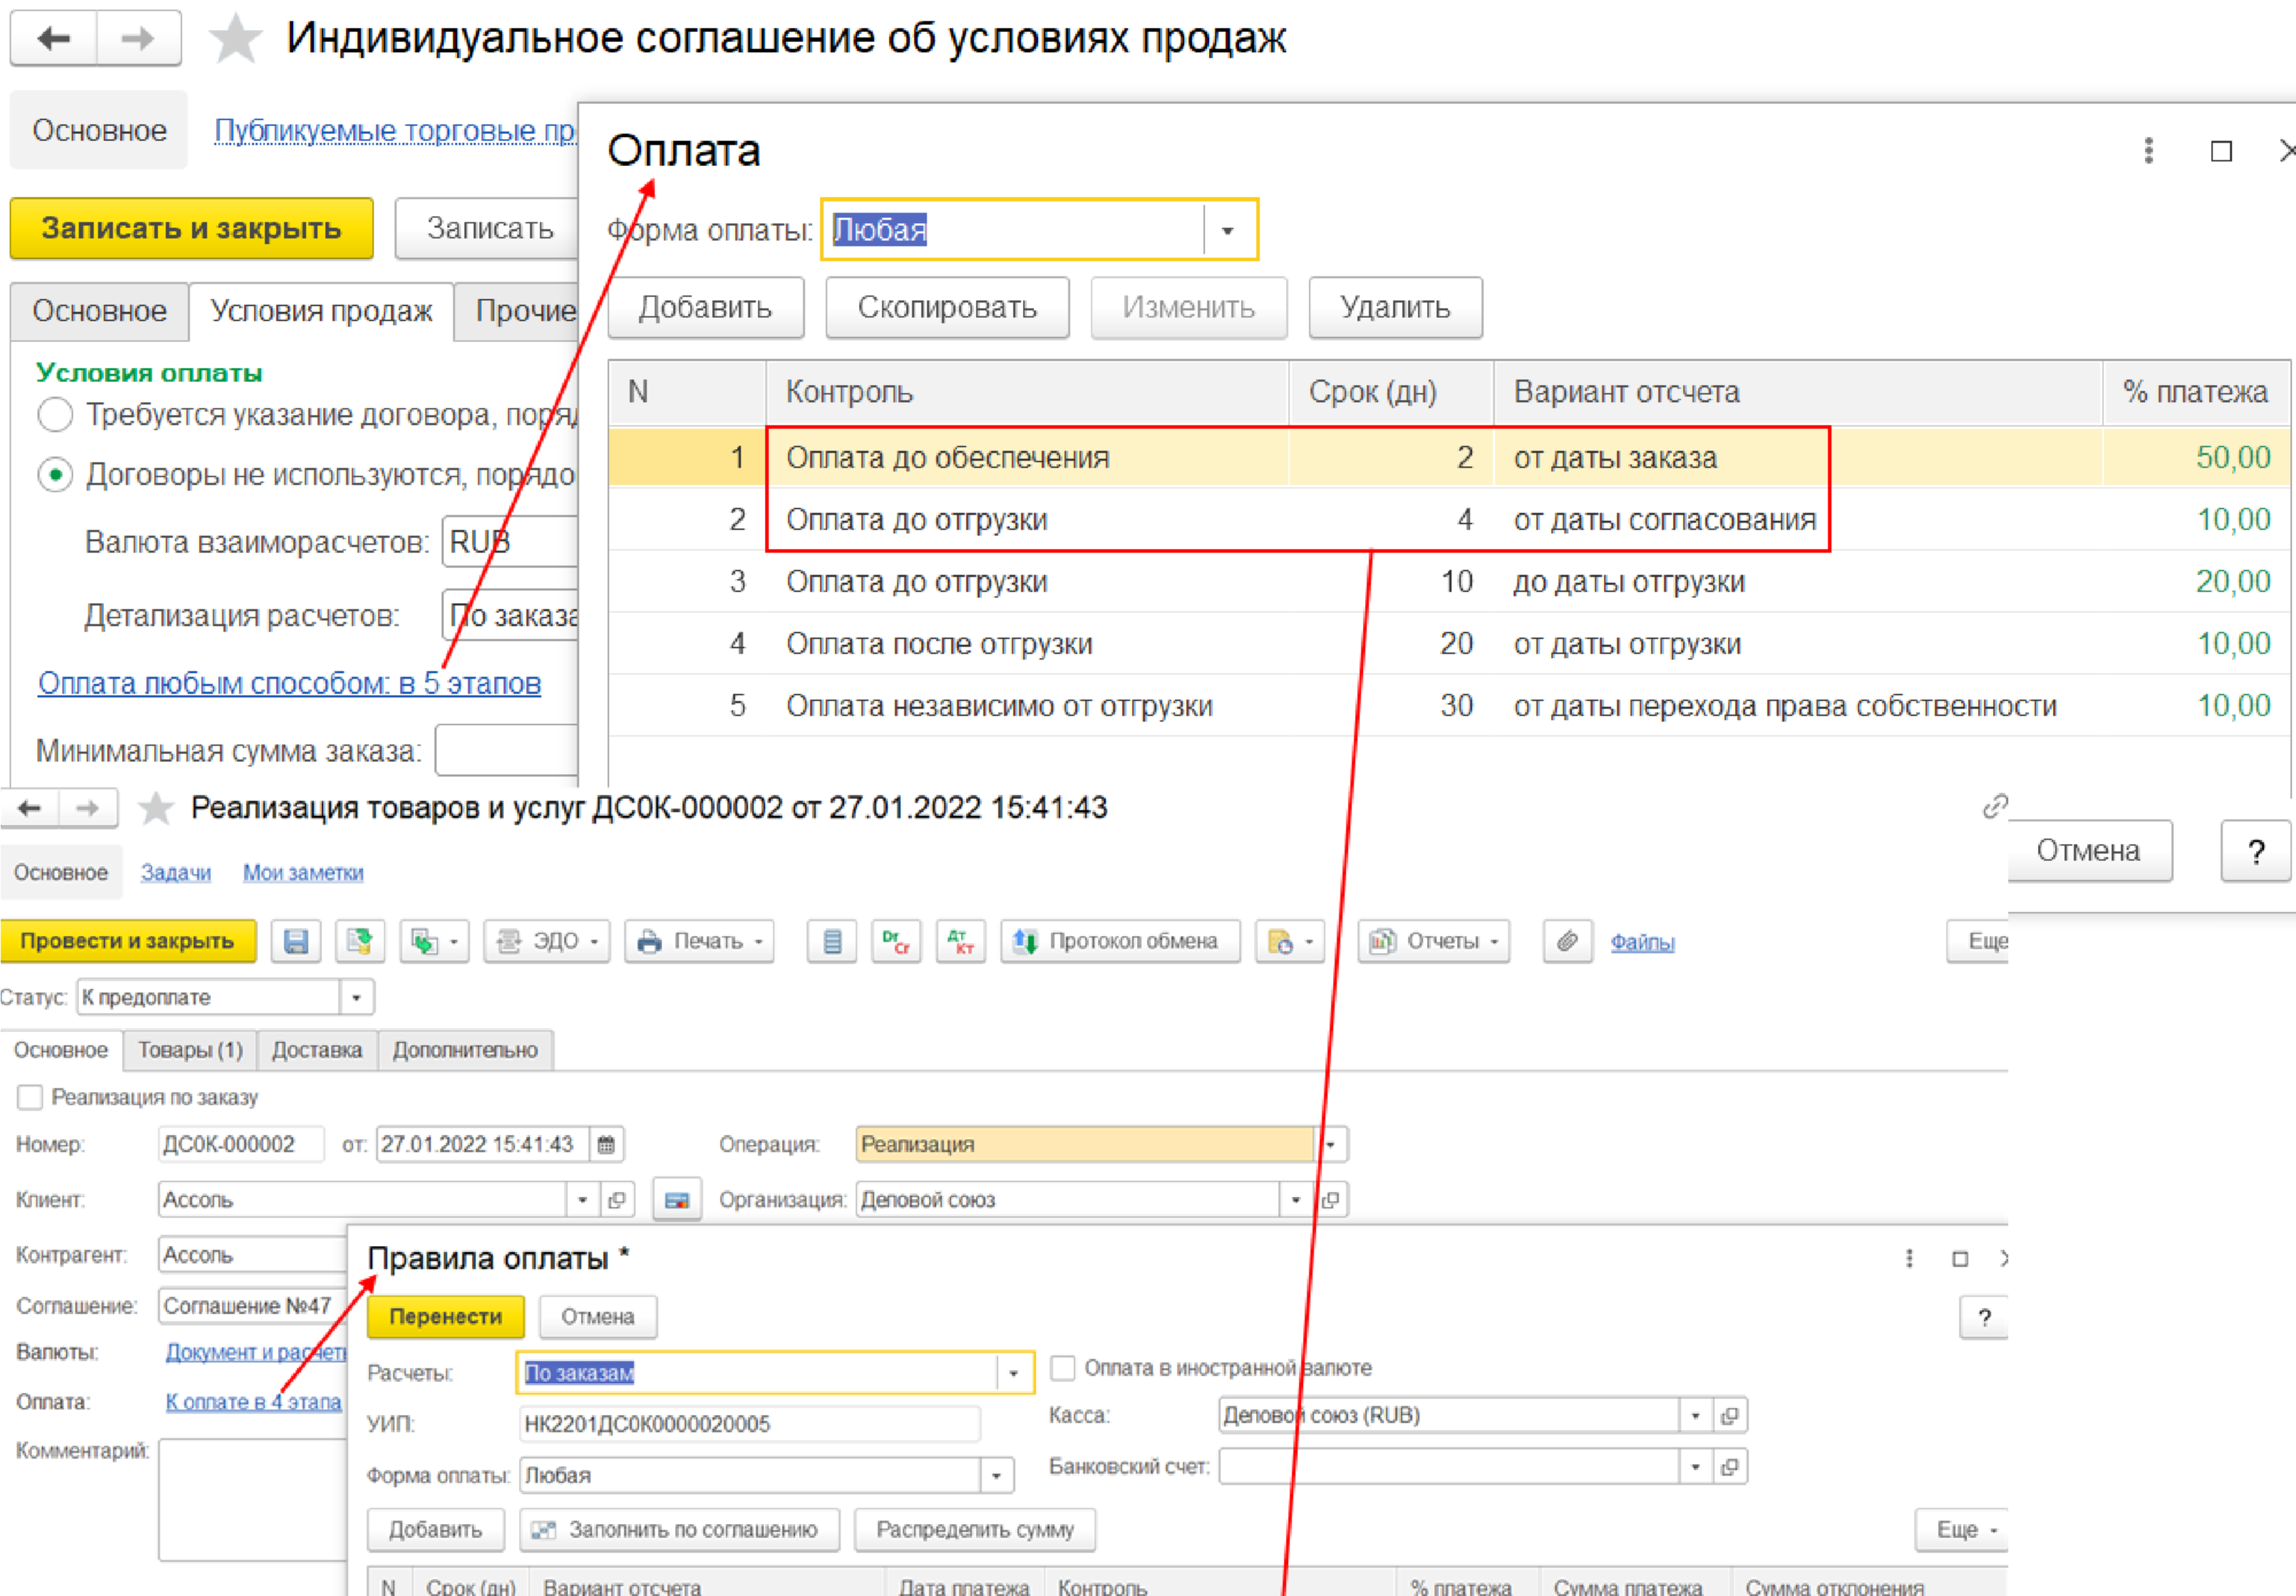
Task: Click the favorite star beside Реализация title
Action: point(155,808)
